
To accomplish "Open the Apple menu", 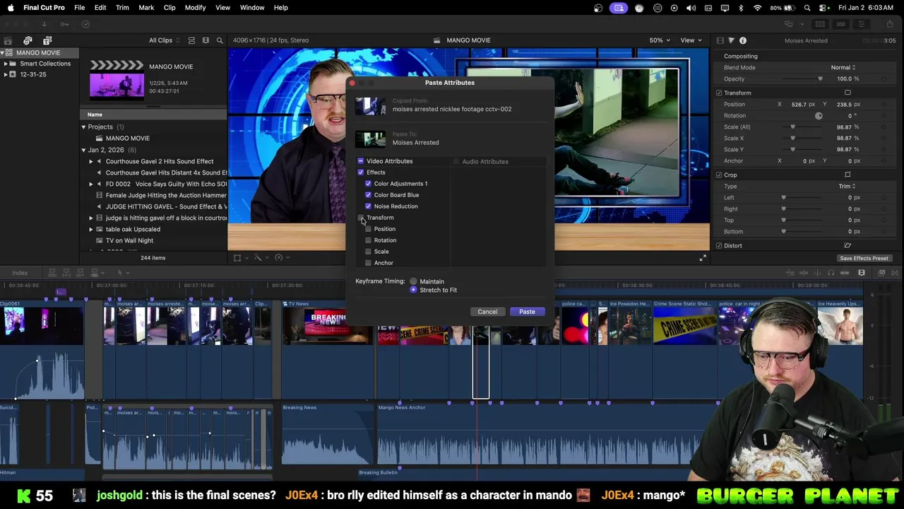I will [11, 8].
